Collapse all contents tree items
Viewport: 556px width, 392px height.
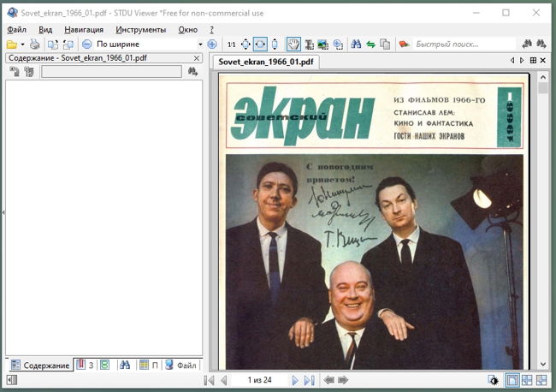coord(29,72)
